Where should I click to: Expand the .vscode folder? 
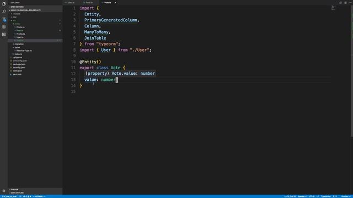[x=16, y=14]
